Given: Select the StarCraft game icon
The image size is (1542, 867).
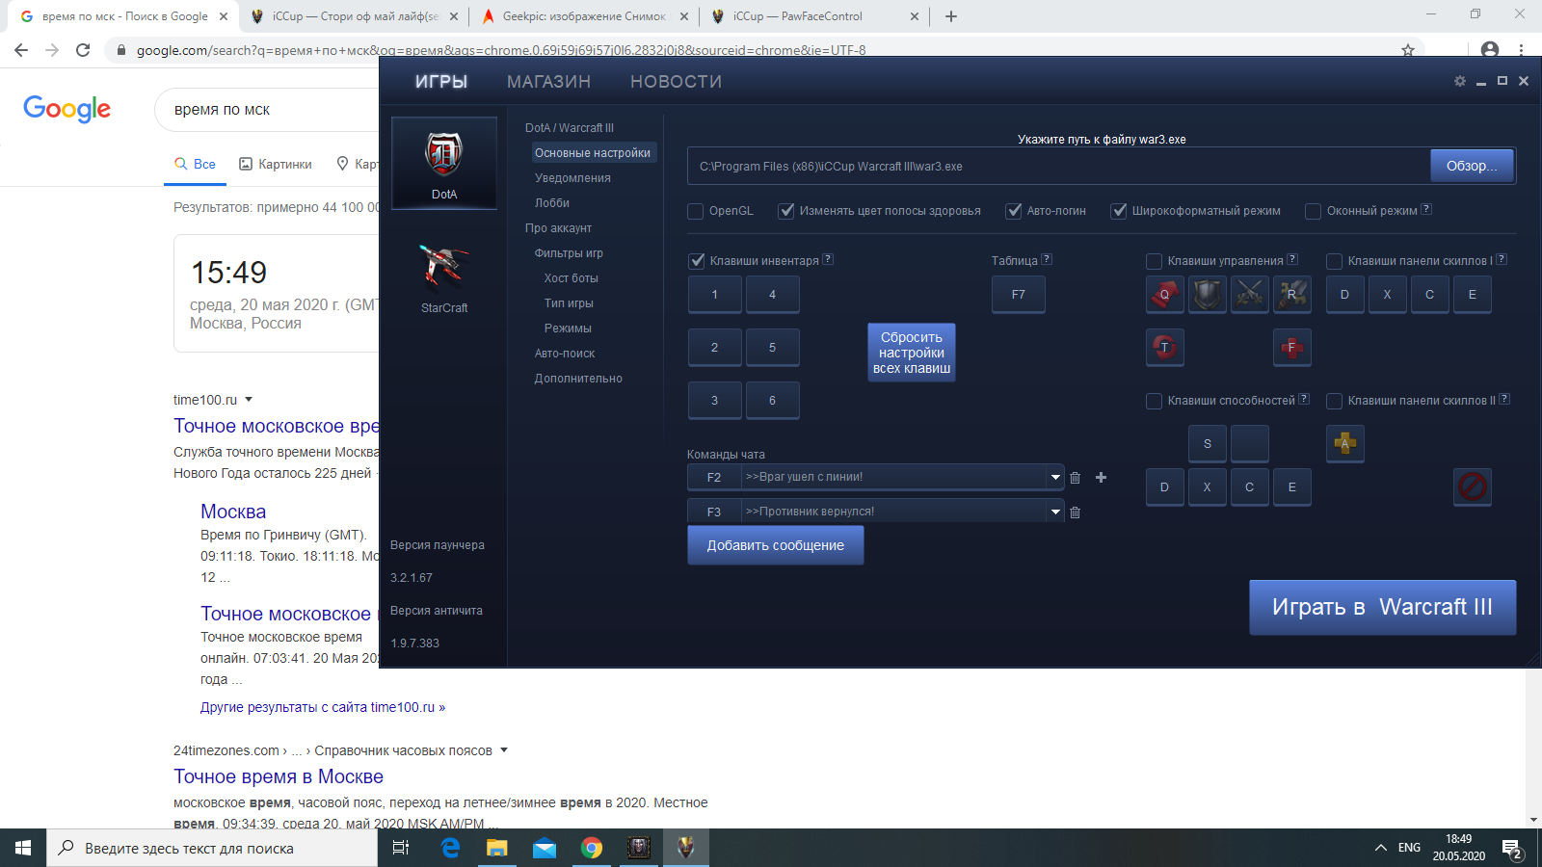Looking at the screenshot, I should 444,277.
